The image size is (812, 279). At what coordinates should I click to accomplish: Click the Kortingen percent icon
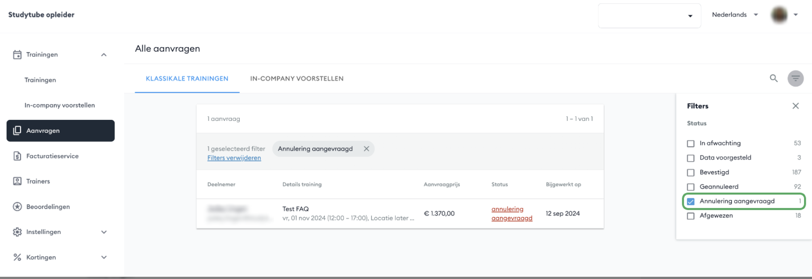tap(17, 257)
